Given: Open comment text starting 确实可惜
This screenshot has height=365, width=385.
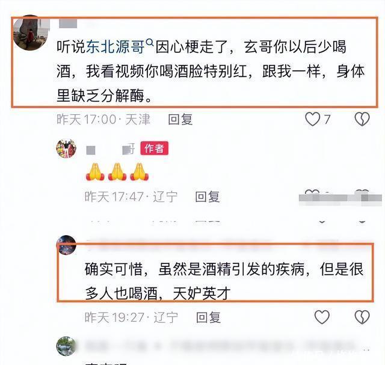Looking at the screenshot, I should 224,281.
